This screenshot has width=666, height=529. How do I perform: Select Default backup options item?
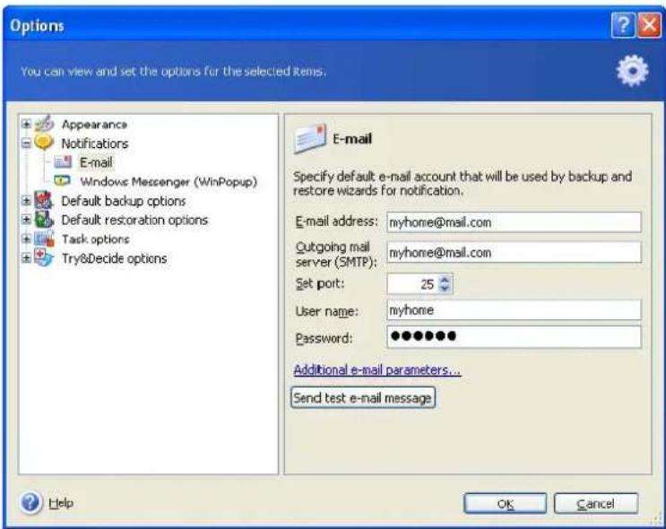point(124,201)
